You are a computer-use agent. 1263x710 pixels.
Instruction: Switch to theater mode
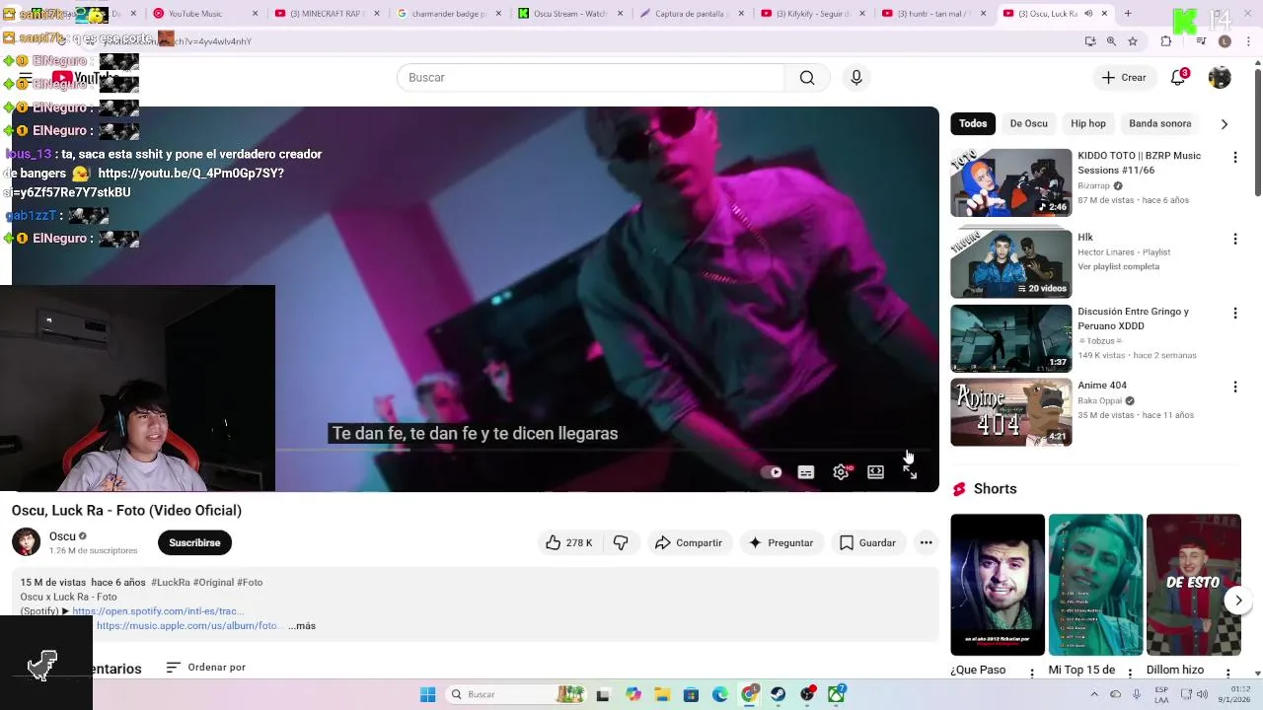[875, 472]
